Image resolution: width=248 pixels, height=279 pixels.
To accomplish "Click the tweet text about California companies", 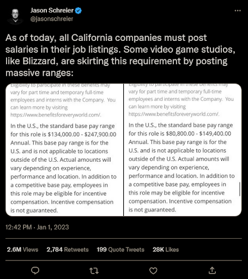I will pyautogui.click(x=120, y=55).
